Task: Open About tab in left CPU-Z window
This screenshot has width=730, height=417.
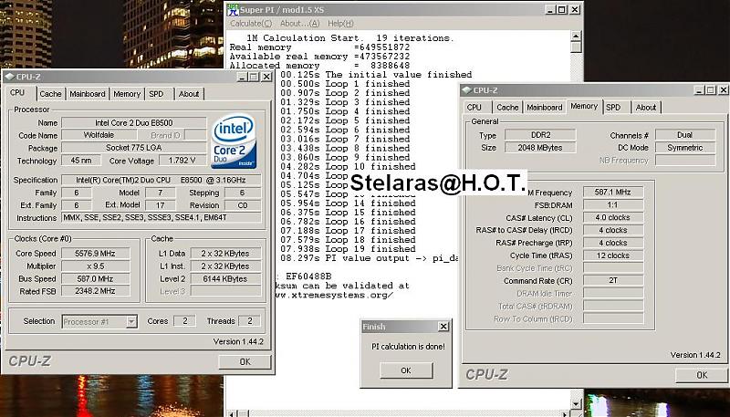Action: coord(189,94)
